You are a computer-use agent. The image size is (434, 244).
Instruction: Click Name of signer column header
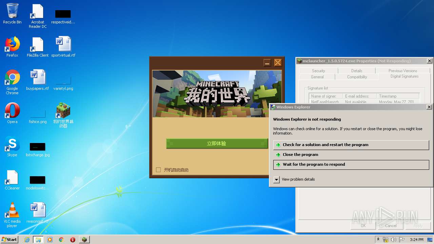coord(326,96)
